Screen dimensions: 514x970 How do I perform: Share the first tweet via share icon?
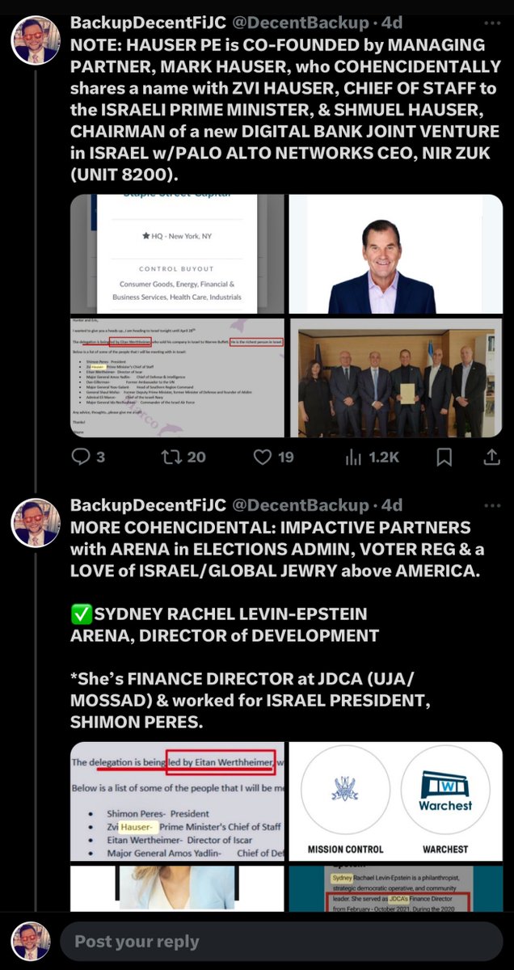point(491,457)
